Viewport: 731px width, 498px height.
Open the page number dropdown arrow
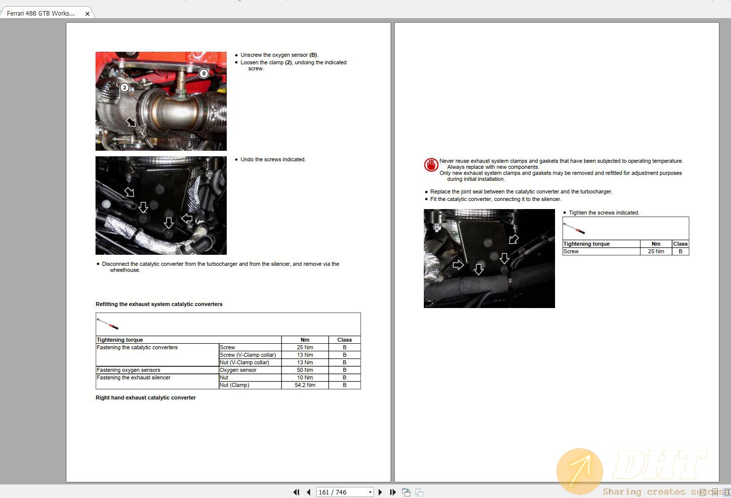pyautogui.click(x=370, y=492)
